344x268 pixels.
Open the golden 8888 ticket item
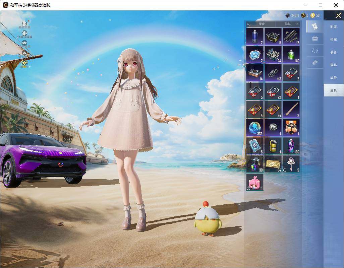273,164
